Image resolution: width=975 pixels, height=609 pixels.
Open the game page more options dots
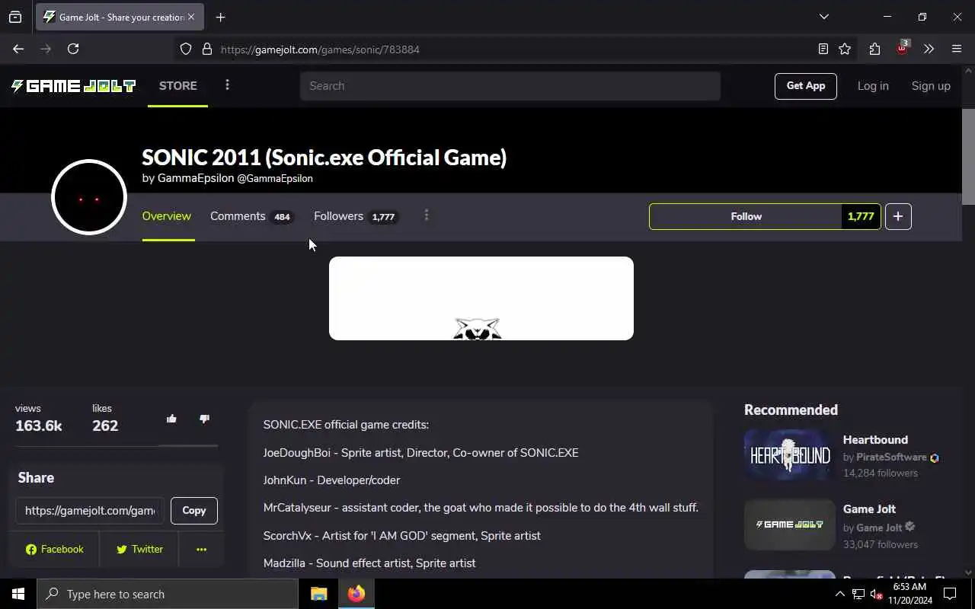click(x=427, y=215)
